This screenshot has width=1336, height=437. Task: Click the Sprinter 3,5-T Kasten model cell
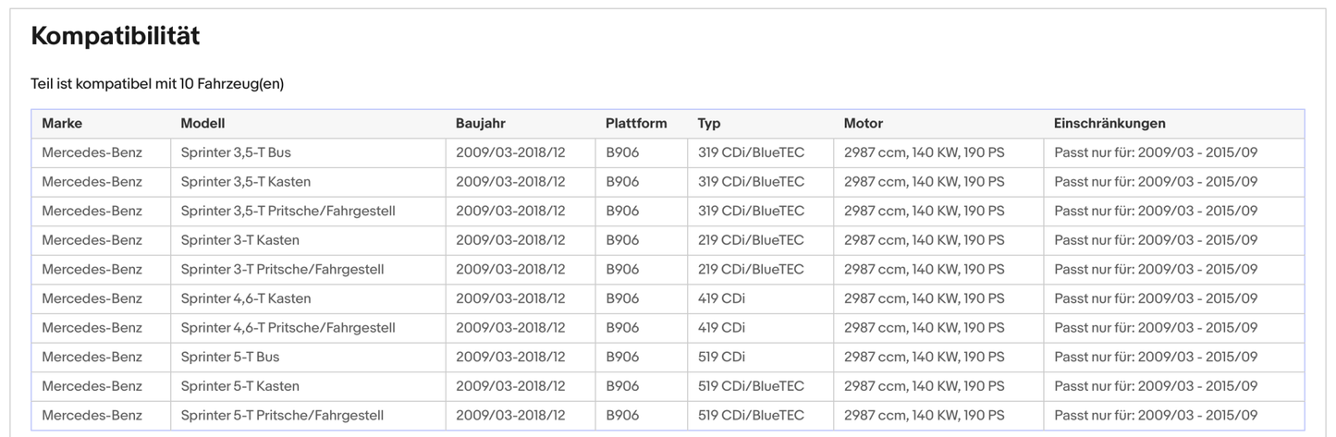click(245, 182)
